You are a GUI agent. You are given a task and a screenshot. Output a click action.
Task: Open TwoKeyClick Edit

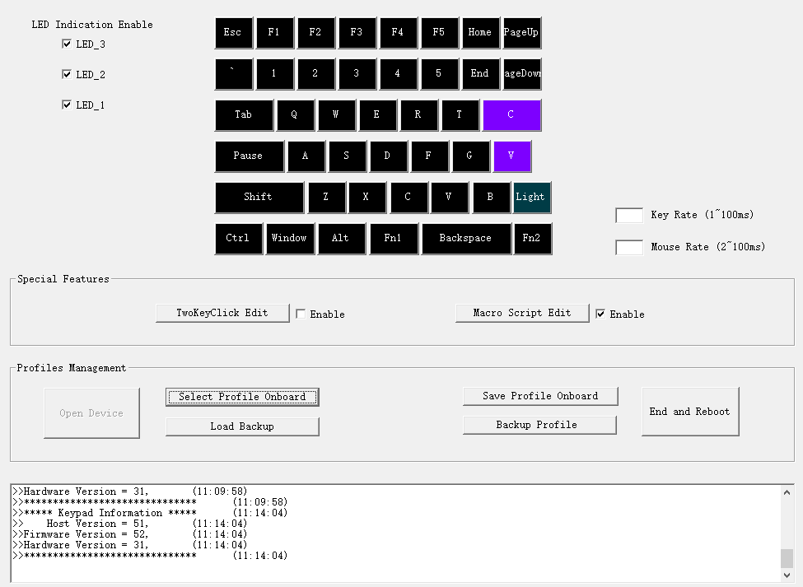222,313
